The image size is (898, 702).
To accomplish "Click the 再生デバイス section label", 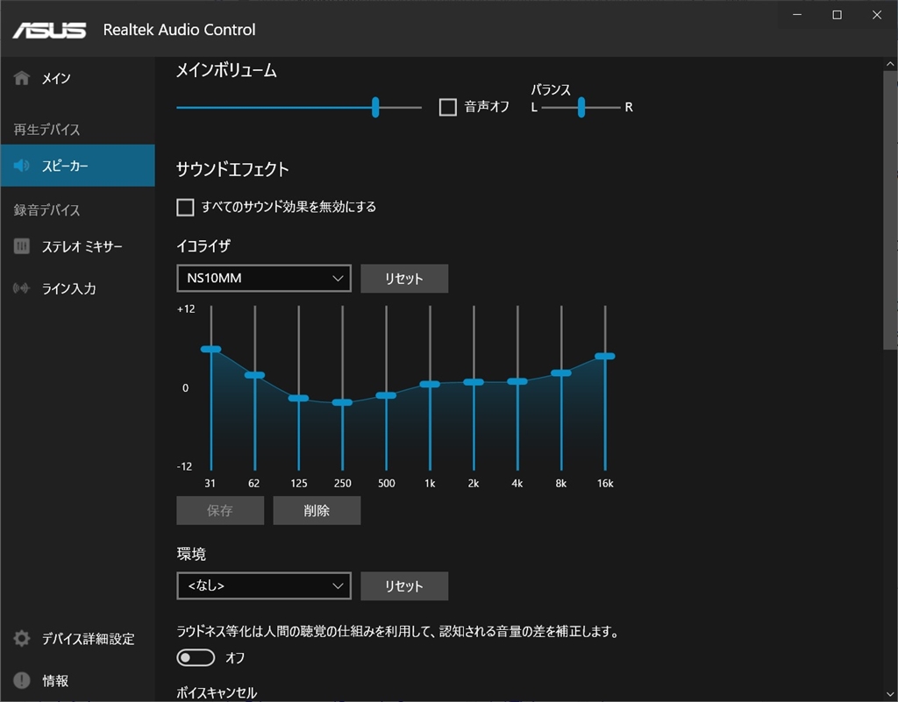I will (47, 130).
